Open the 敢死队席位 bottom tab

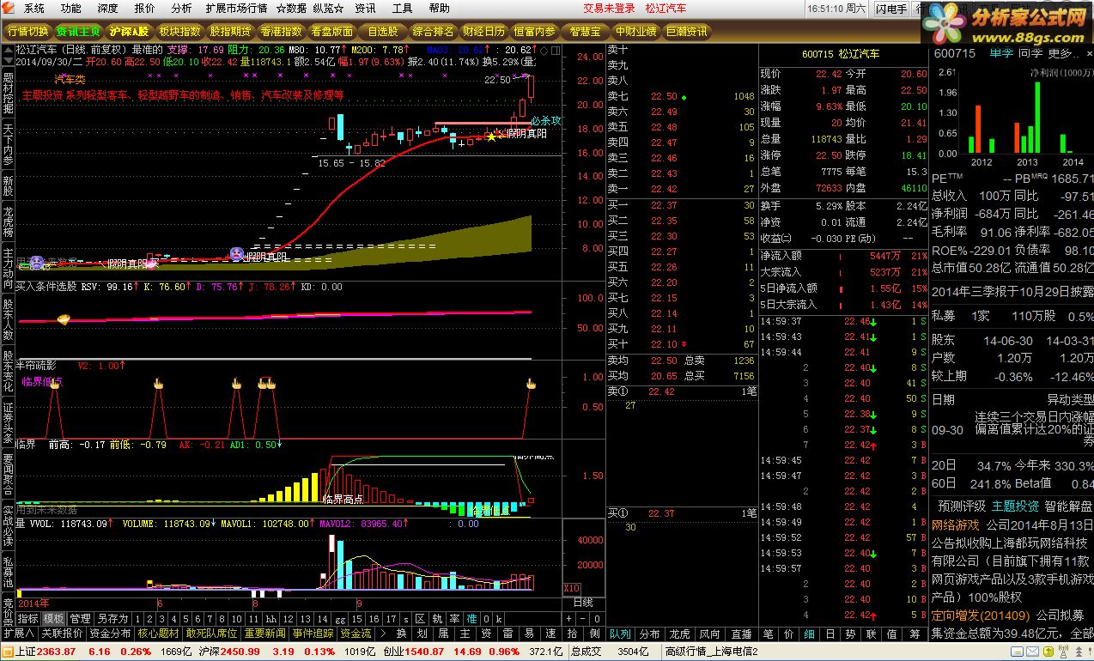pyautogui.click(x=212, y=634)
